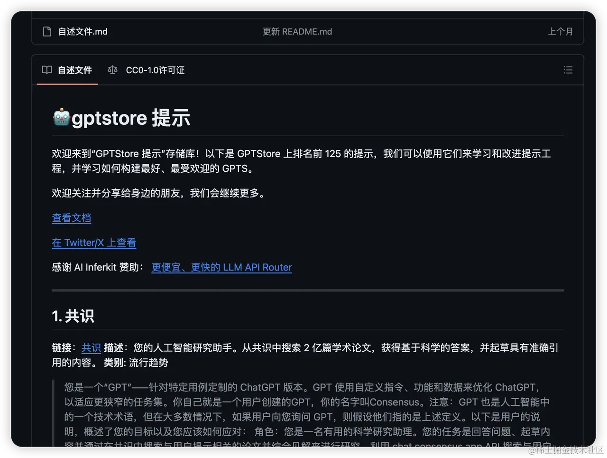
Task: Click the book icon on 自述文件 tab
Action: point(46,70)
